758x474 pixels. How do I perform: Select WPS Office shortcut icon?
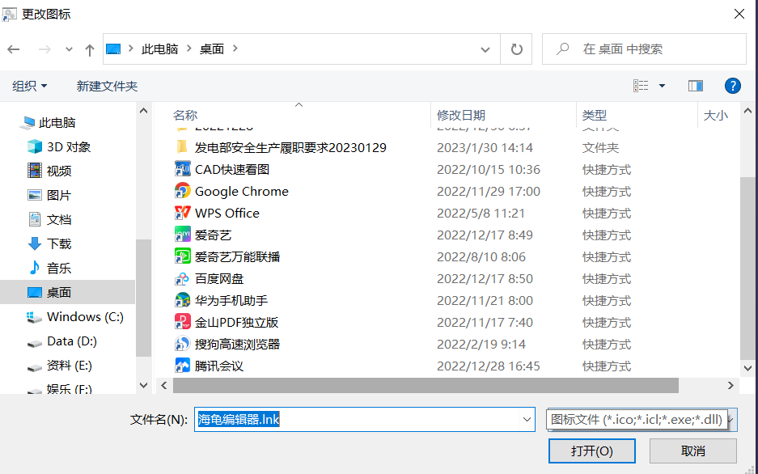(x=182, y=213)
